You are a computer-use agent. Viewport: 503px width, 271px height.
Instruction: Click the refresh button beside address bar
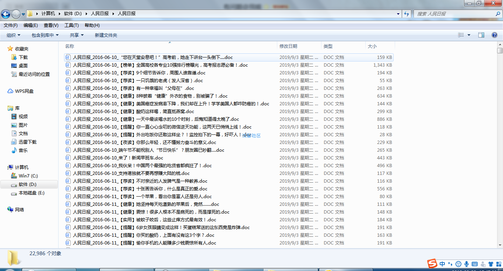[407, 14]
